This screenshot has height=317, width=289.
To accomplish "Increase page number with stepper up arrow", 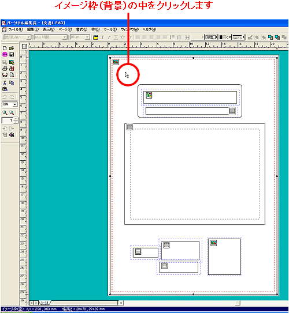I will (x=16, y=119).
